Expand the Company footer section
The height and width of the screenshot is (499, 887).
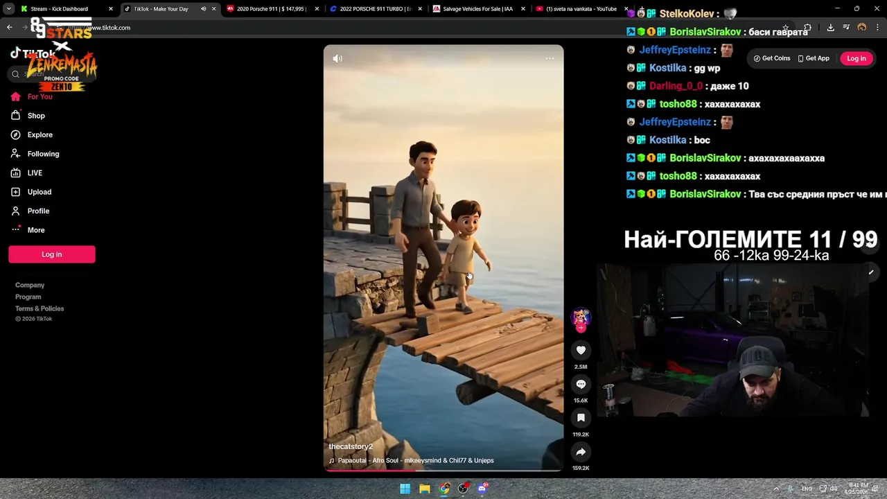coord(30,286)
